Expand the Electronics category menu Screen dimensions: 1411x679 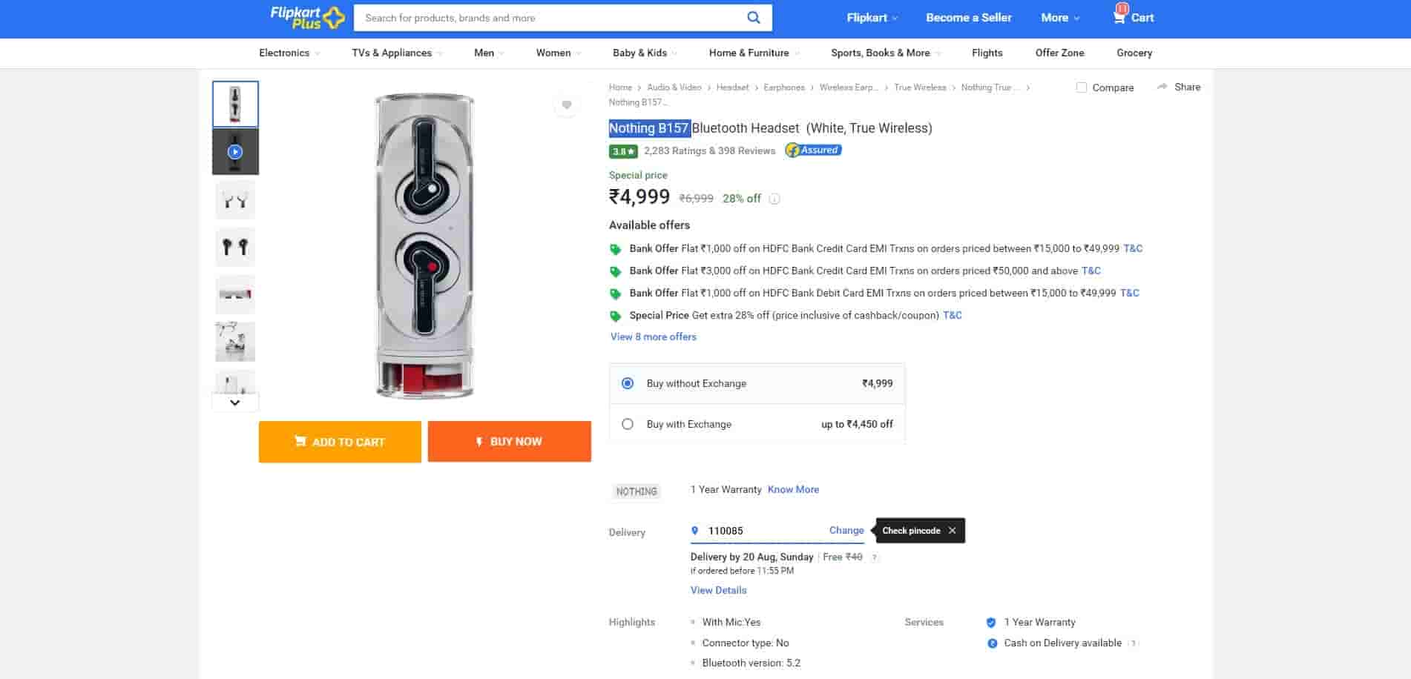(289, 53)
